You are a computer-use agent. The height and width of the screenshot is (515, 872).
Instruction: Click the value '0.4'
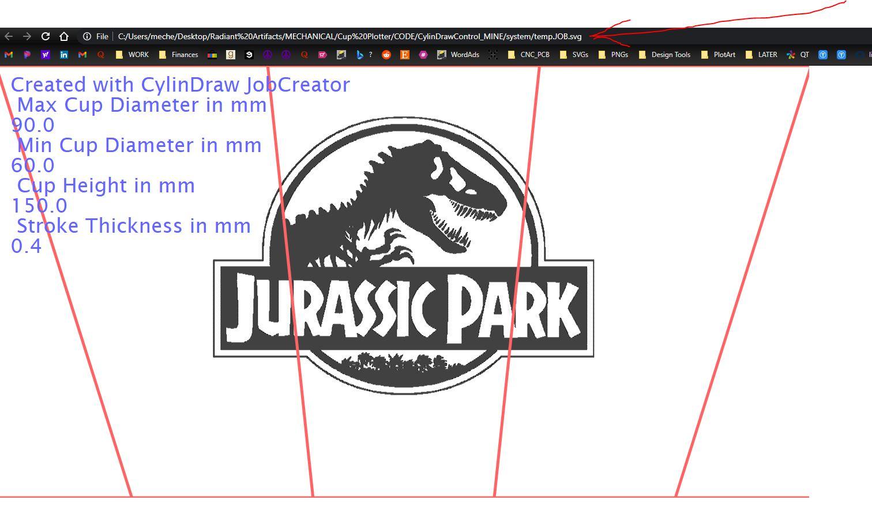(x=27, y=246)
